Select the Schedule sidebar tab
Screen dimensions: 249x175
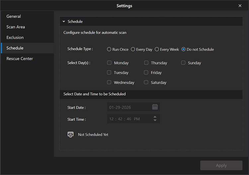(28, 48)
